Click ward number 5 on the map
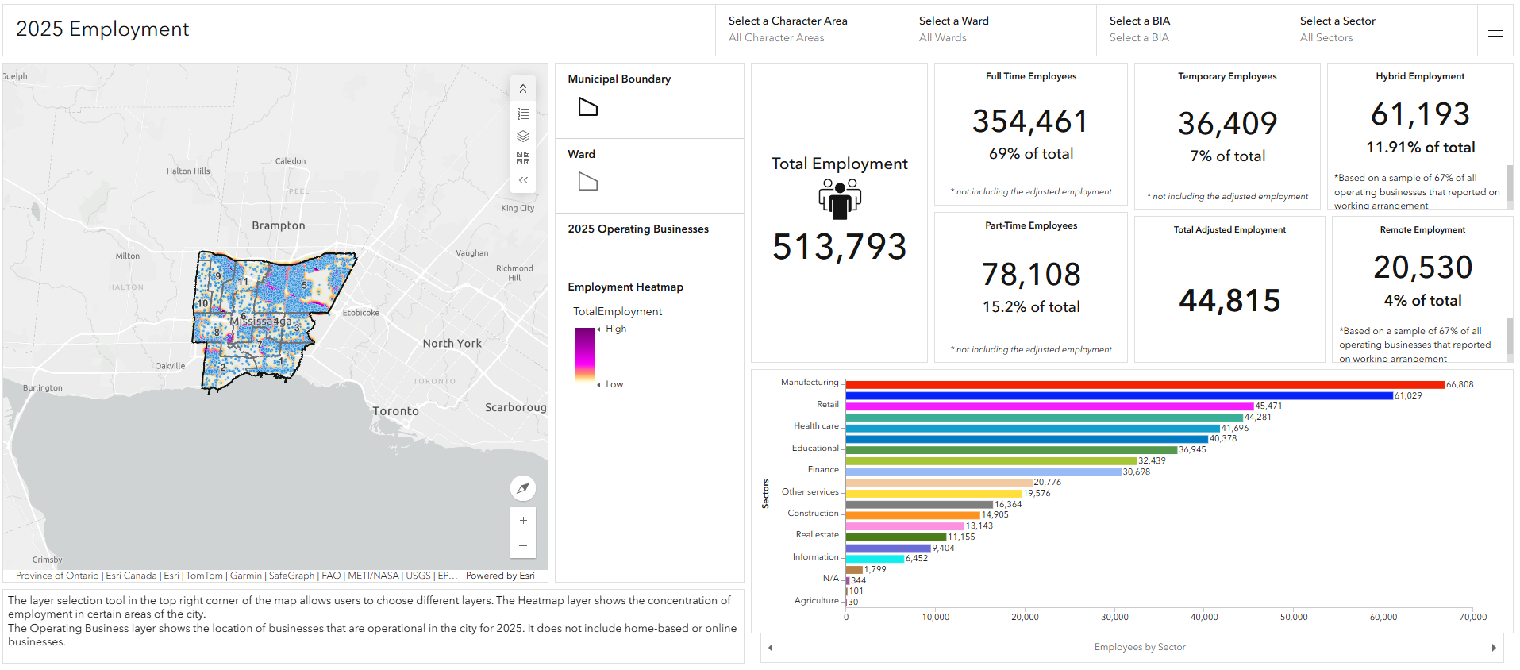This screenshot has width=1520, height=670. click(x=304, y=286)
